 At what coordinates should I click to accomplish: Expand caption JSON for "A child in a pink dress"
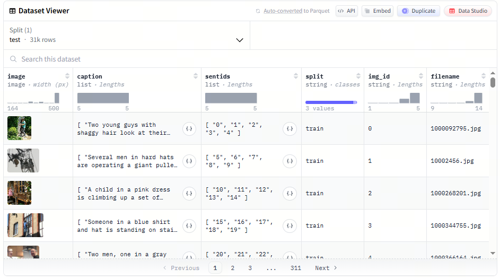189,194
